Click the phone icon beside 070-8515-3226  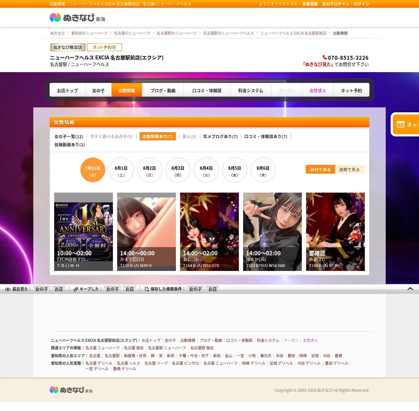point(325,57)
